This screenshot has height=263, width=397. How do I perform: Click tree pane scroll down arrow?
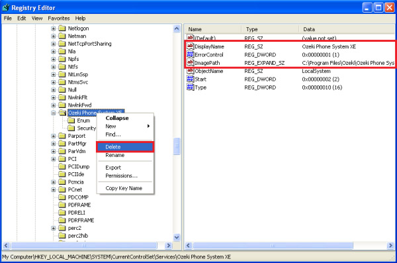pyautogui.click(x=177, y=237)
